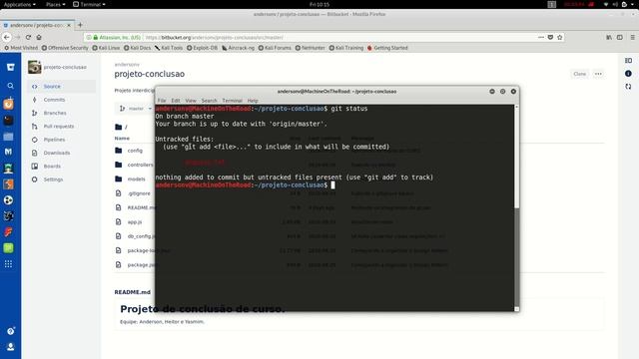Image resolution: width=639 pixels, height=359 pixels.
Task: Close the projeto-conclusao browser tab
Action: pyautogui.click(x=69, y=25)
